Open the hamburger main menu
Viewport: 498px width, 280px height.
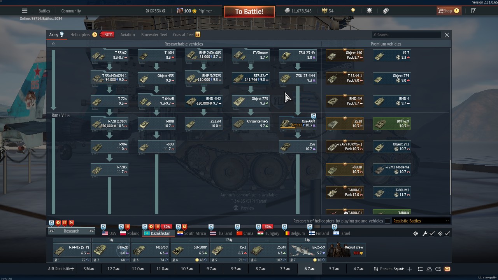pos(25,11)
